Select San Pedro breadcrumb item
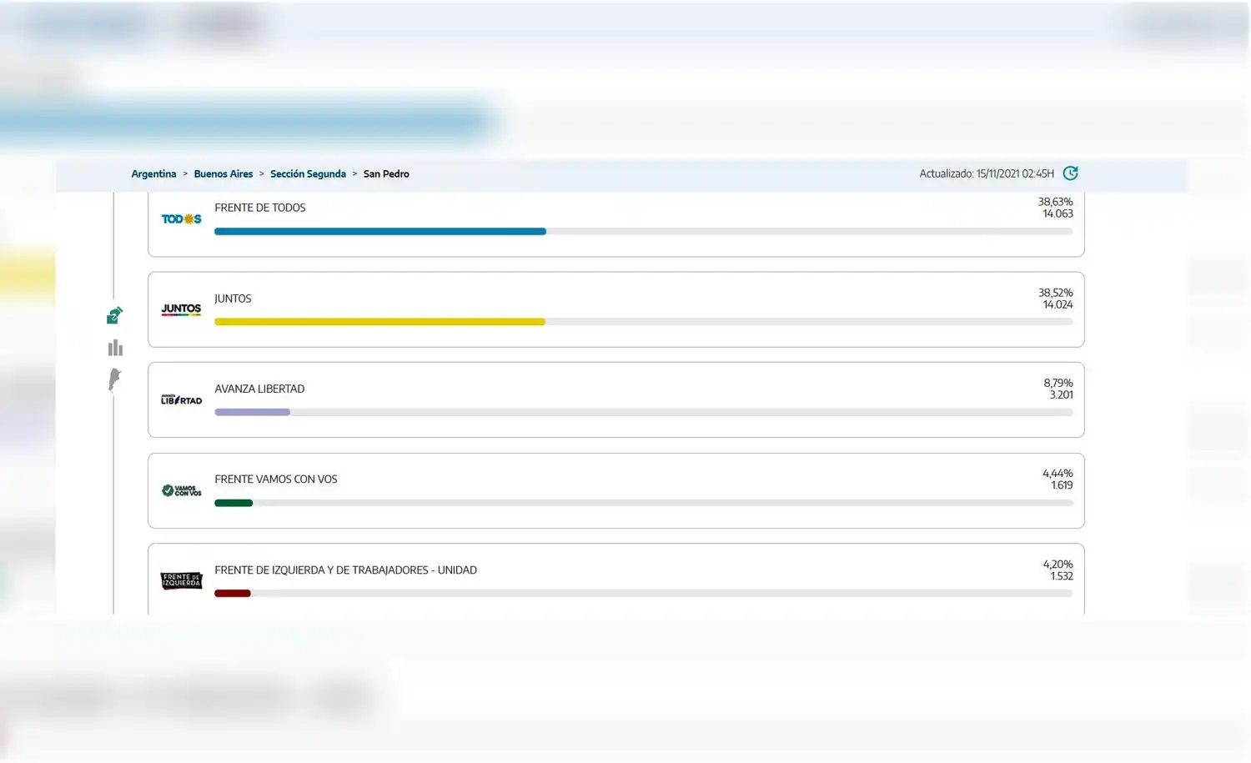The width and height of the screenshot is (1251, 763). click(386, 174)
